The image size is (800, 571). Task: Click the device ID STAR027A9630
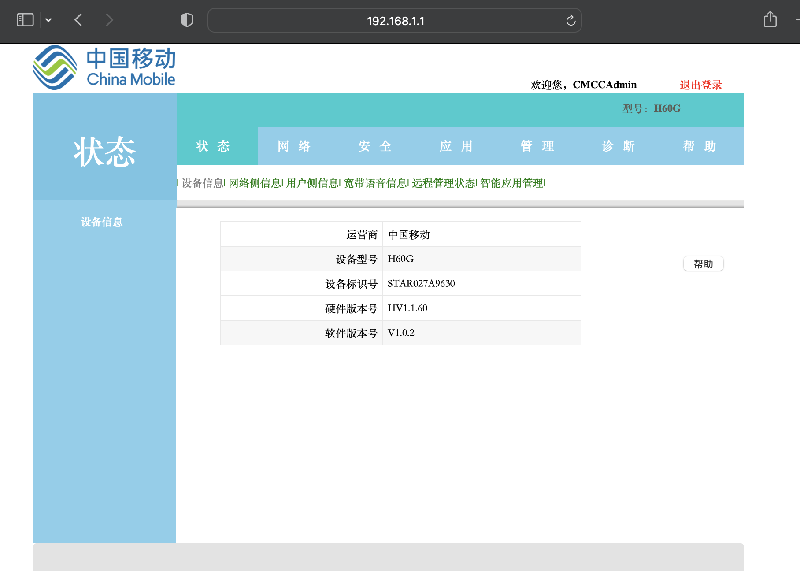(x=421, y=284)
